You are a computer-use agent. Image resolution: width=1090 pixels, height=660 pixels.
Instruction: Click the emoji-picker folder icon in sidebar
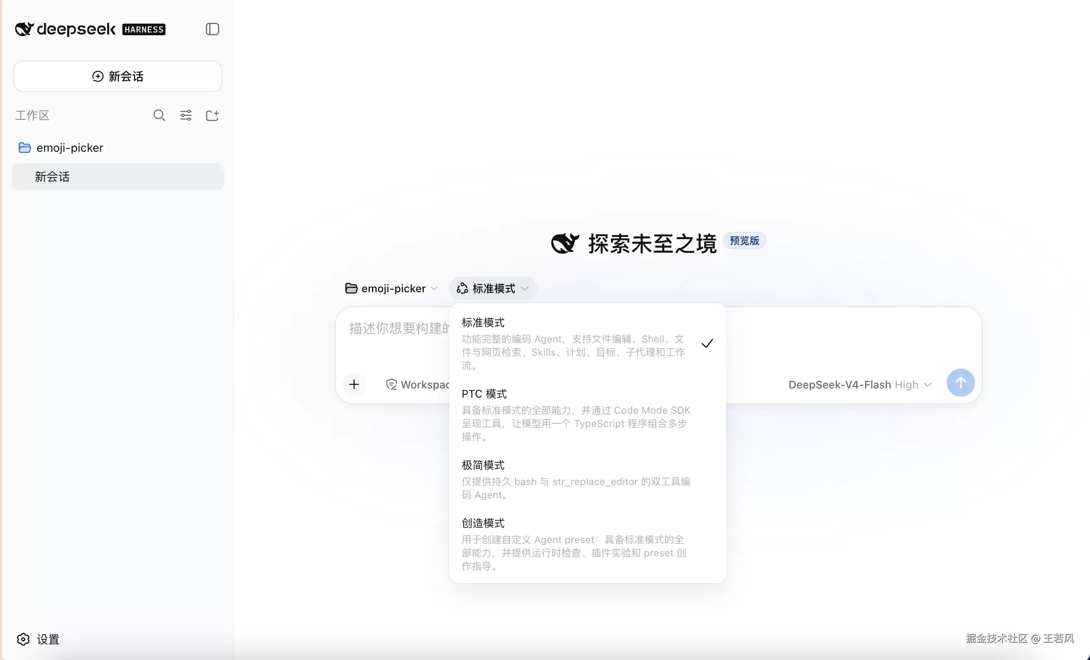point(25,148)
